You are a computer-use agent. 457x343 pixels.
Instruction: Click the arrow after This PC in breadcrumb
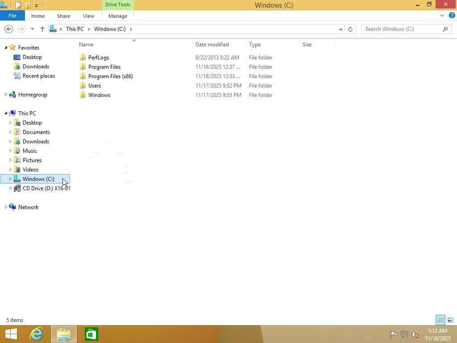pyautogui.click(x=89, y=29)
